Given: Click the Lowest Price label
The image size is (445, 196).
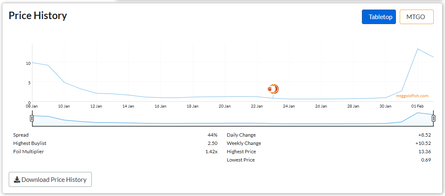Looking at the screenshot, I should [241, 160].
